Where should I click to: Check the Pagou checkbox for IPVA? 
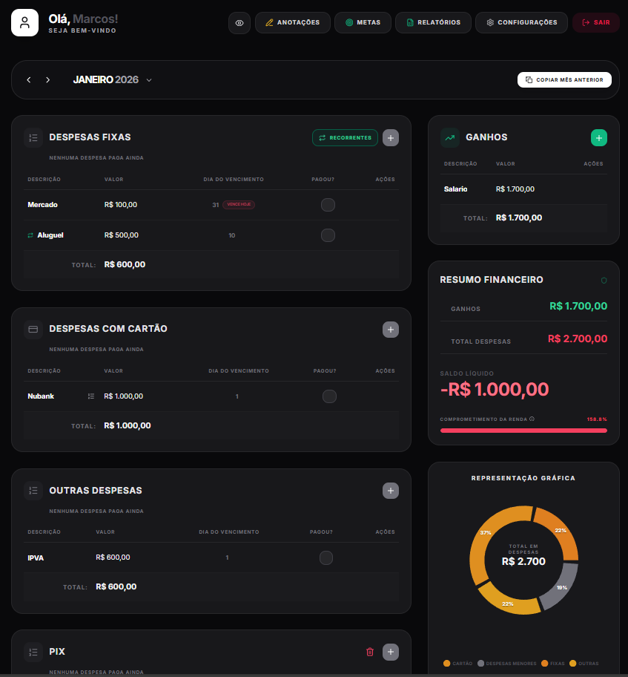[x=326, y=557]
